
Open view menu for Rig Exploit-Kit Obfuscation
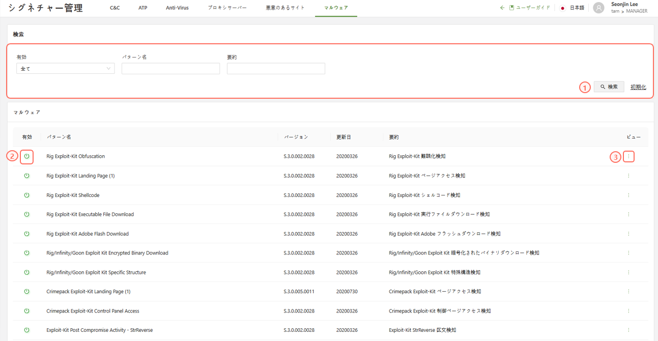pyautogui.click(x=628, y=157)
